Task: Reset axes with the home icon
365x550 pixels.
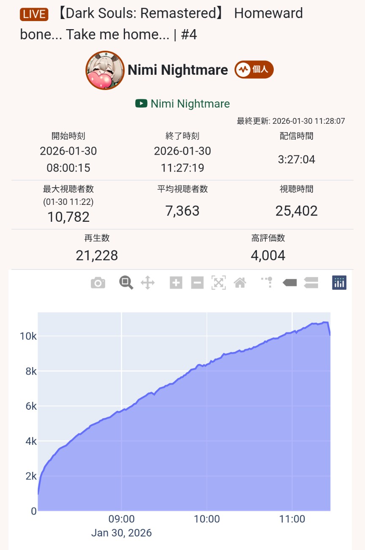Action: tap(240, 283)
